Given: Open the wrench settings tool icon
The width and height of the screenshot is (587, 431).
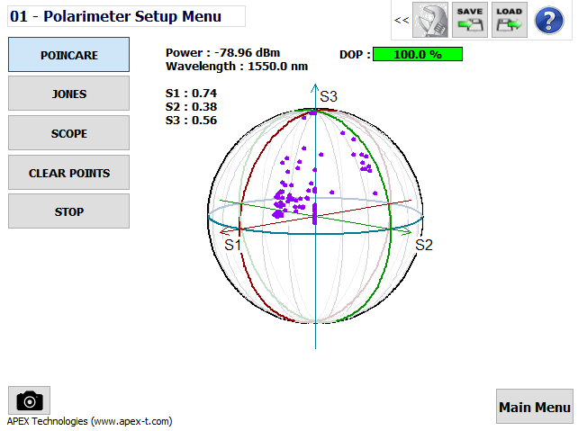Looking at the screenshot, I should (x=429, y=20).
